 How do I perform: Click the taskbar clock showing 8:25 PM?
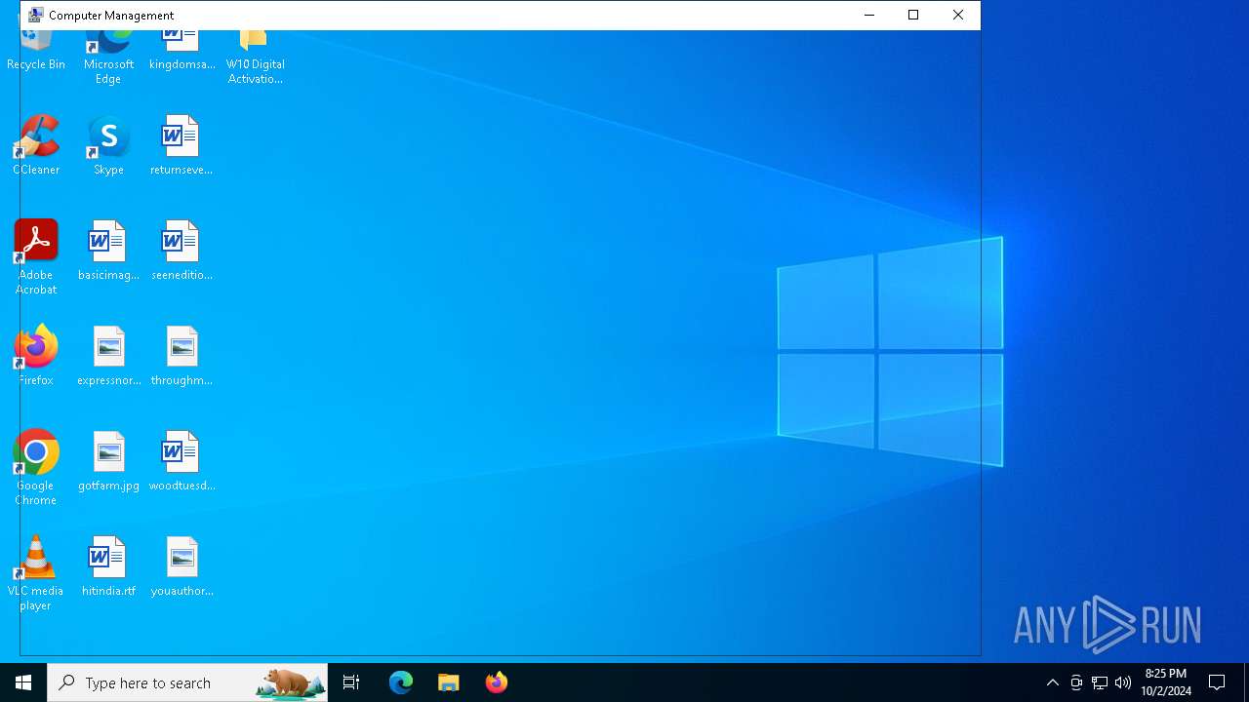1166,682
